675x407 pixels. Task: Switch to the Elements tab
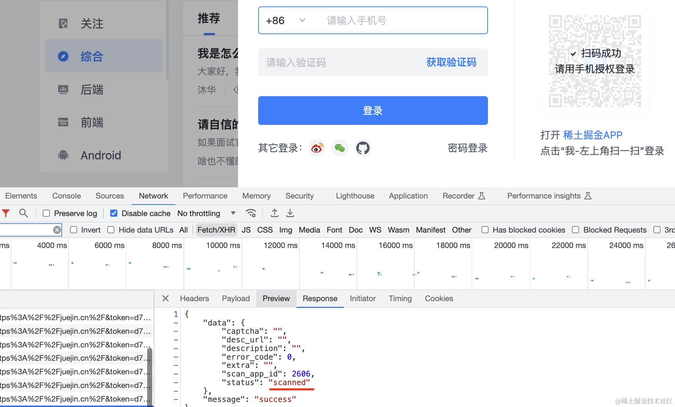pos(21,196)
